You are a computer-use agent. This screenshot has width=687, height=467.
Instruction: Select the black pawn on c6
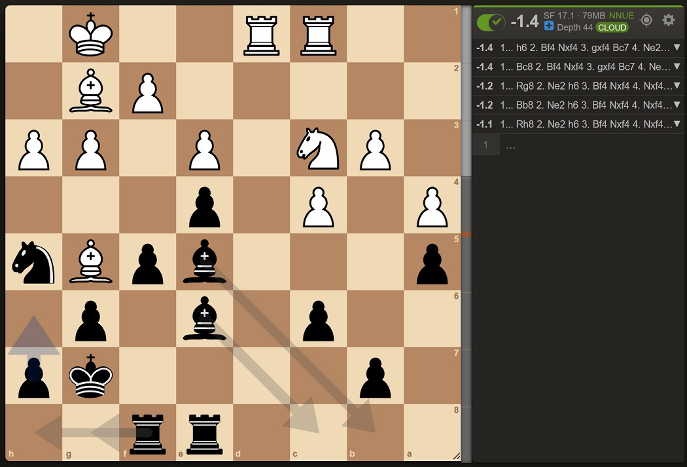[x=319, y=321]
